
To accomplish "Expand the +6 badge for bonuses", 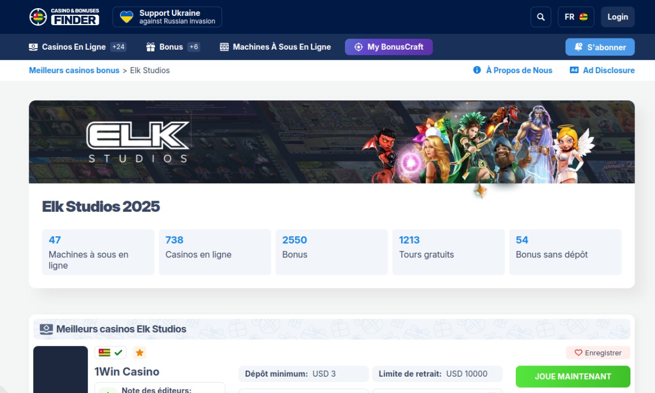I will coord(194,47).
